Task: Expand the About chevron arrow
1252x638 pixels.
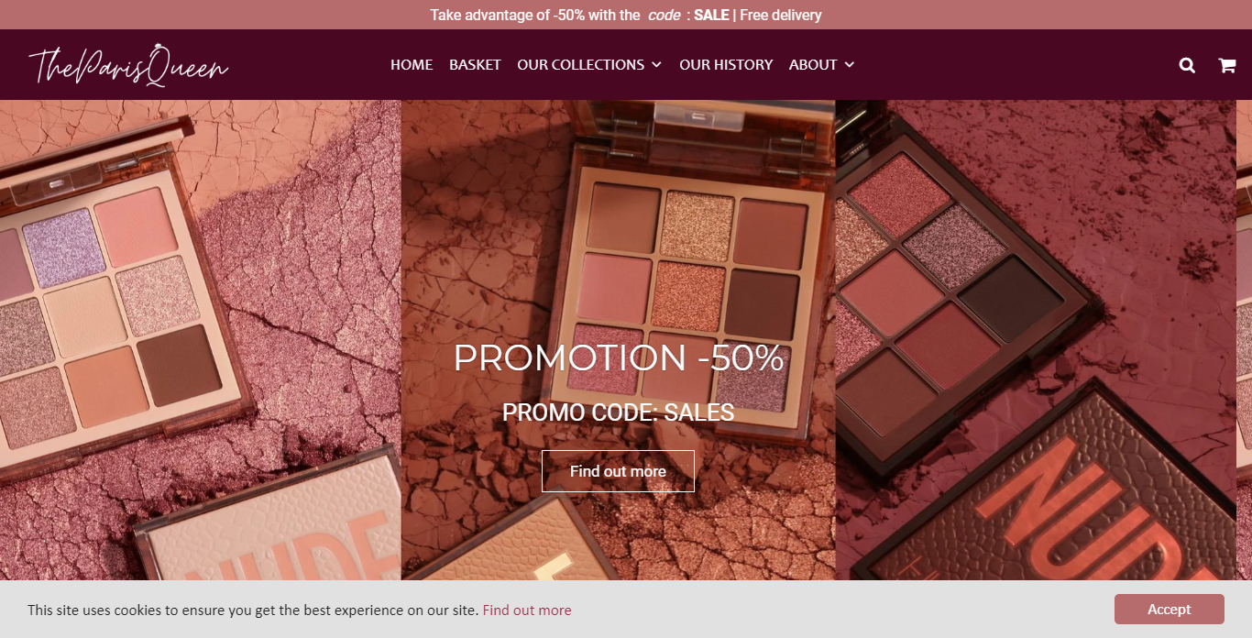Action: (x=850, y=65)
